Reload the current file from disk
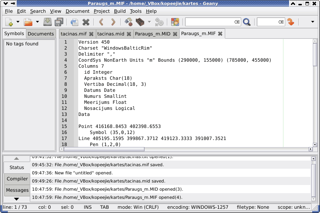Image resolution: width=320 pixels, height=213 pixels. pos(74,22)
